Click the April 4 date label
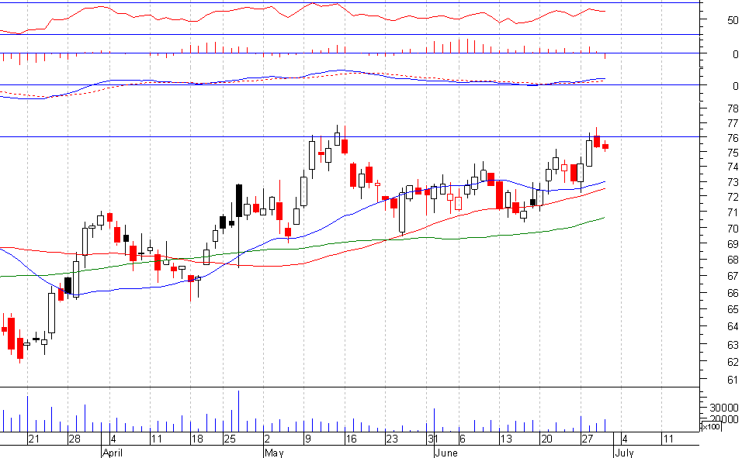Viewport: 742px width, 458px height. 113,439
